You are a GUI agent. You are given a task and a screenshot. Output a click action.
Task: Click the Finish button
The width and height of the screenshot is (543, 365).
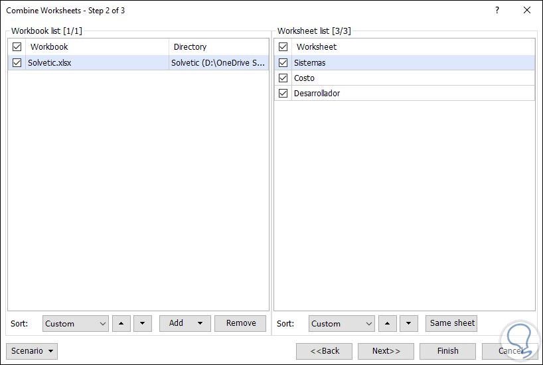(x=448, y=351)
